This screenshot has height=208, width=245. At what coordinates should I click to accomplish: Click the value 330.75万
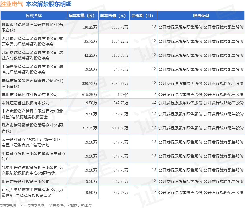90,83
